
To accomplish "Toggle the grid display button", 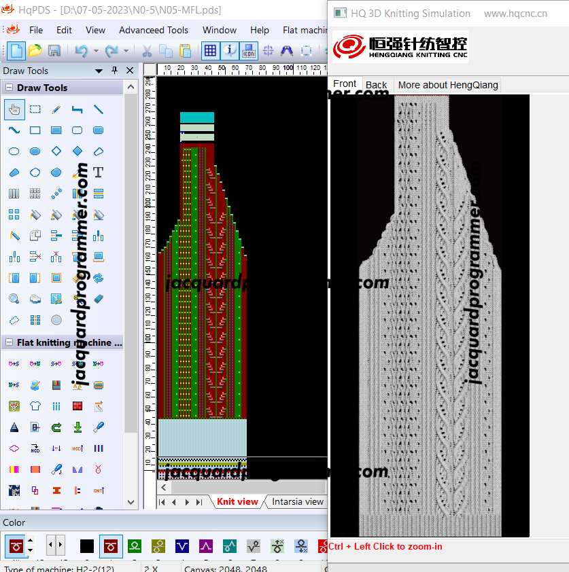I will 210,51.
